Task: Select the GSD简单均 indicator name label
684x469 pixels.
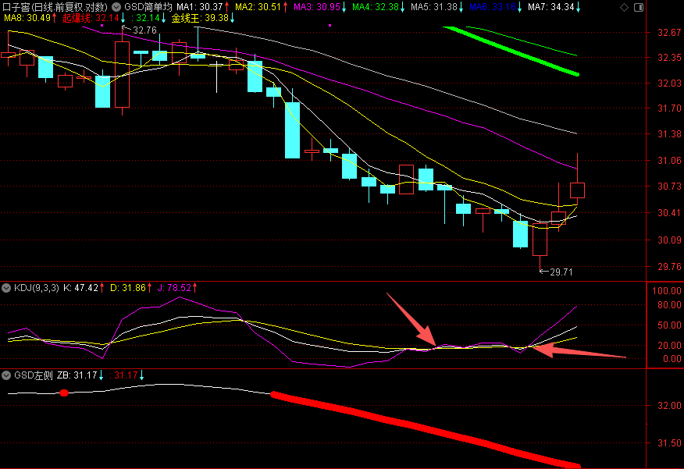Action: point(148,7)
